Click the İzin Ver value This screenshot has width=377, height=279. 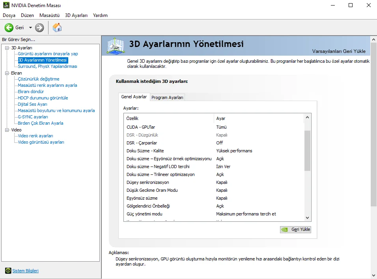pyautogui.click(x=223, y=167)
